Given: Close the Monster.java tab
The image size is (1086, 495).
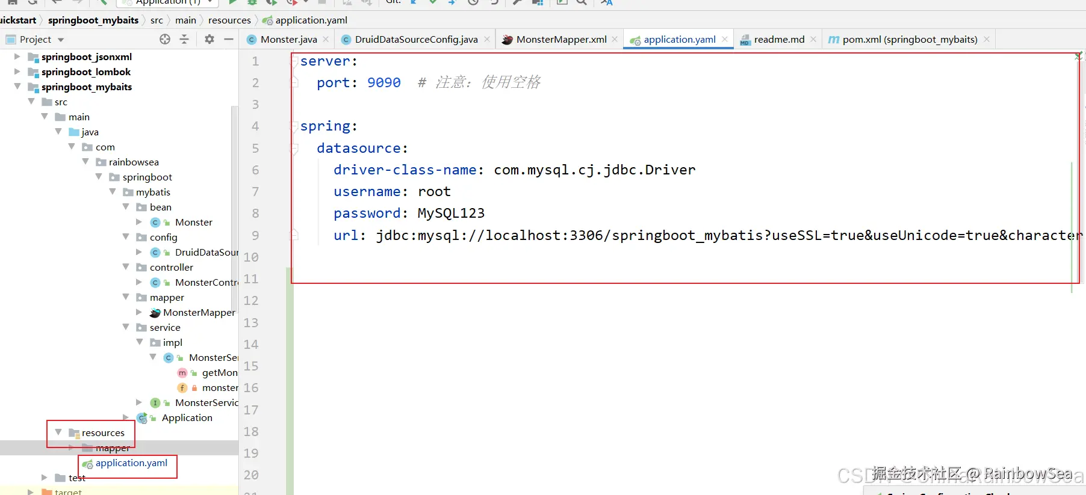Looking at the screenshot, I should tap(326, 39).
